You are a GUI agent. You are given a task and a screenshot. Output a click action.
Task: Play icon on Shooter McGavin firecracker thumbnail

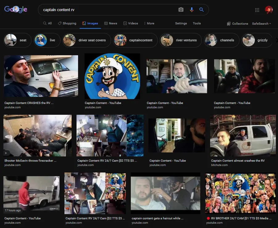click(x=6, y=153)
